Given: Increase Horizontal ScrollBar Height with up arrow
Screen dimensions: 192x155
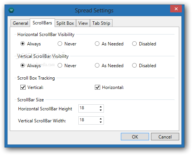Looking at the screenshot, I should point(101,107).
